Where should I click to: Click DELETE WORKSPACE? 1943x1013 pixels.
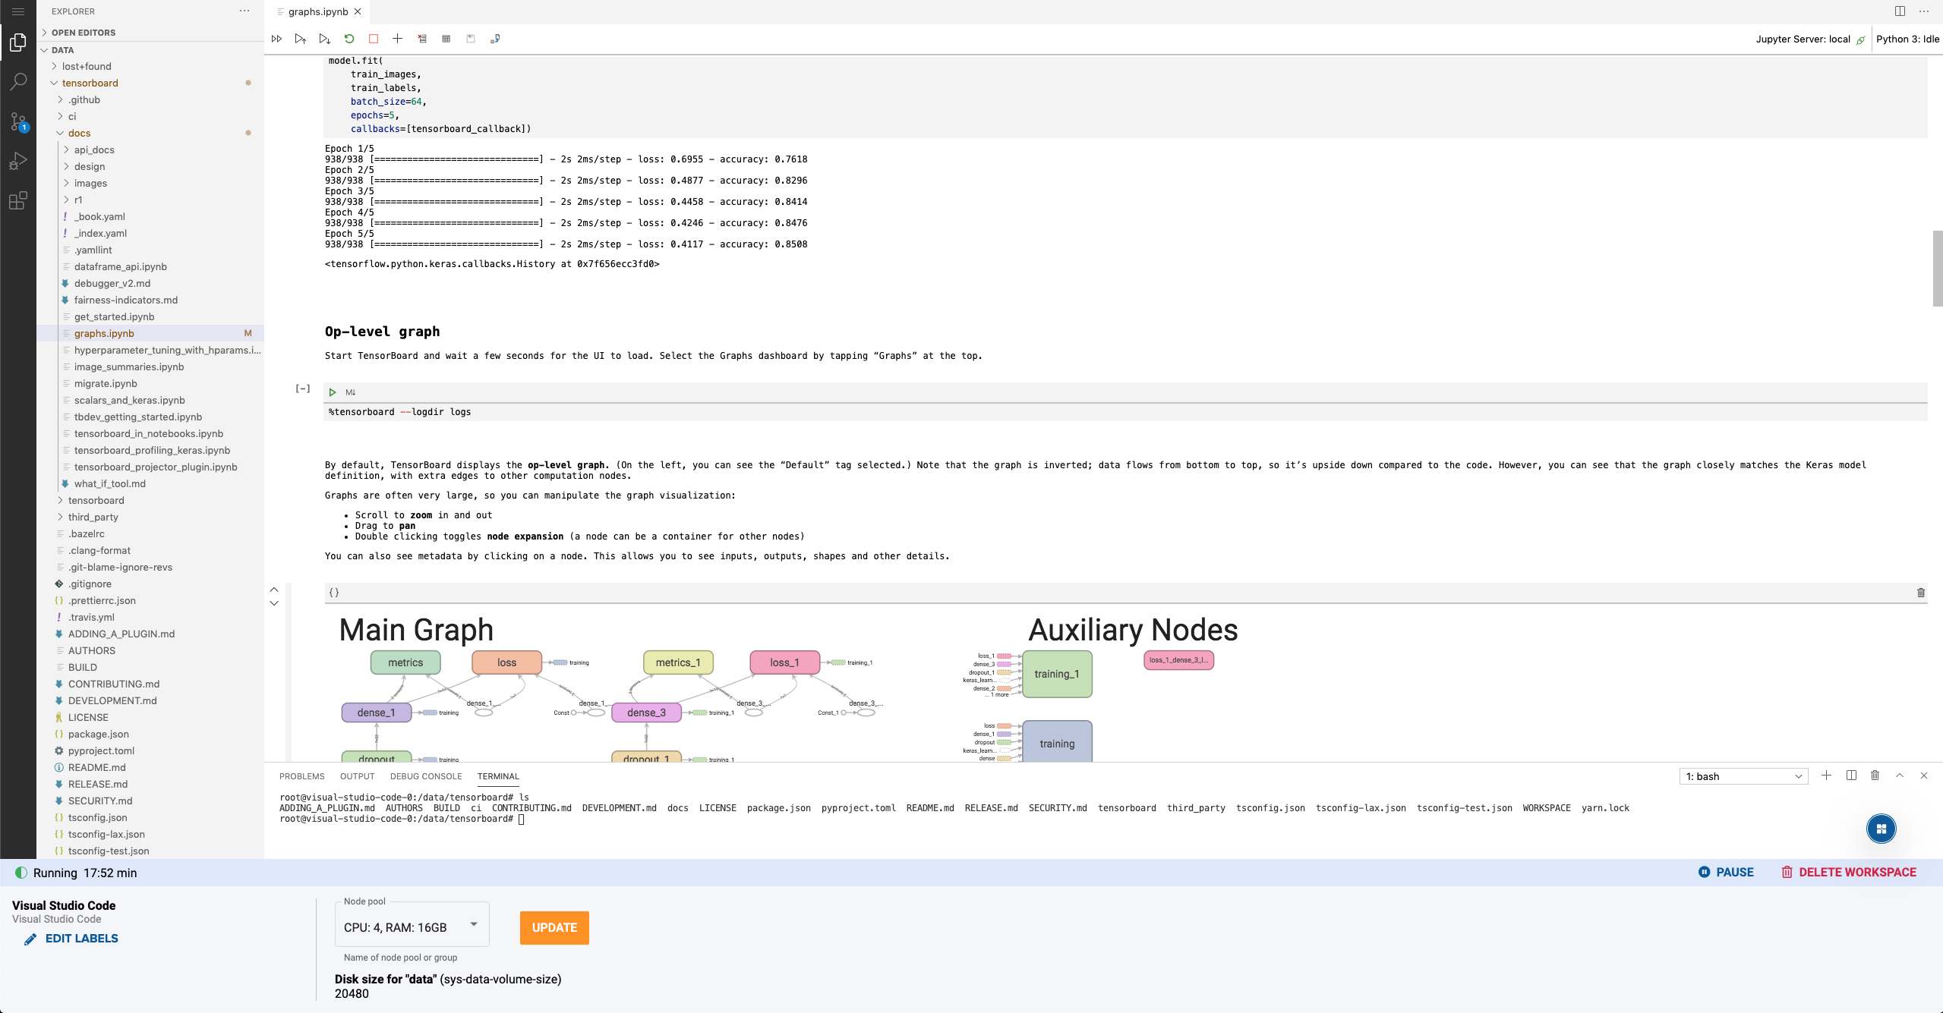pos(1849,872)
